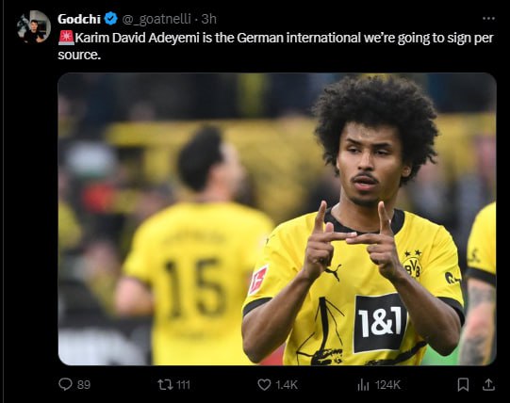Click the 124K views count

387,385
